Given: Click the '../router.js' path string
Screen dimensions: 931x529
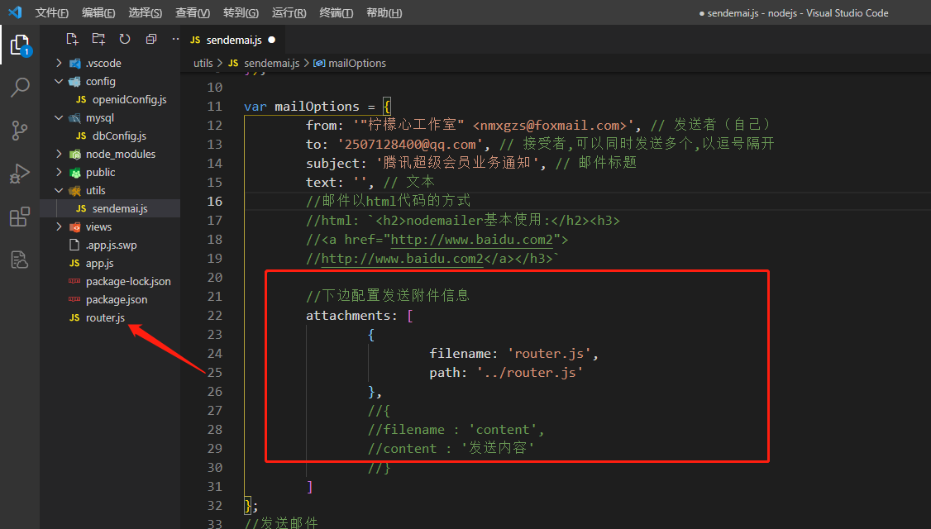Looking at the screenshot, I should (x=530, y=372).
